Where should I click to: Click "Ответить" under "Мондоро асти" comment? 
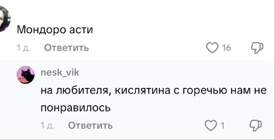coord(67,48)
